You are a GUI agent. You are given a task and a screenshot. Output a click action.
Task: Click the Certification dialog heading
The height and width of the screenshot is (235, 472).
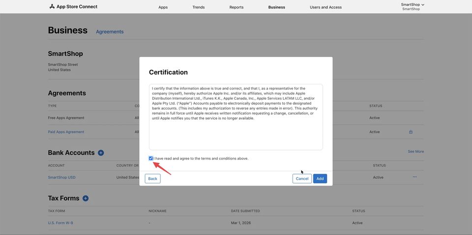pos(168,72)
